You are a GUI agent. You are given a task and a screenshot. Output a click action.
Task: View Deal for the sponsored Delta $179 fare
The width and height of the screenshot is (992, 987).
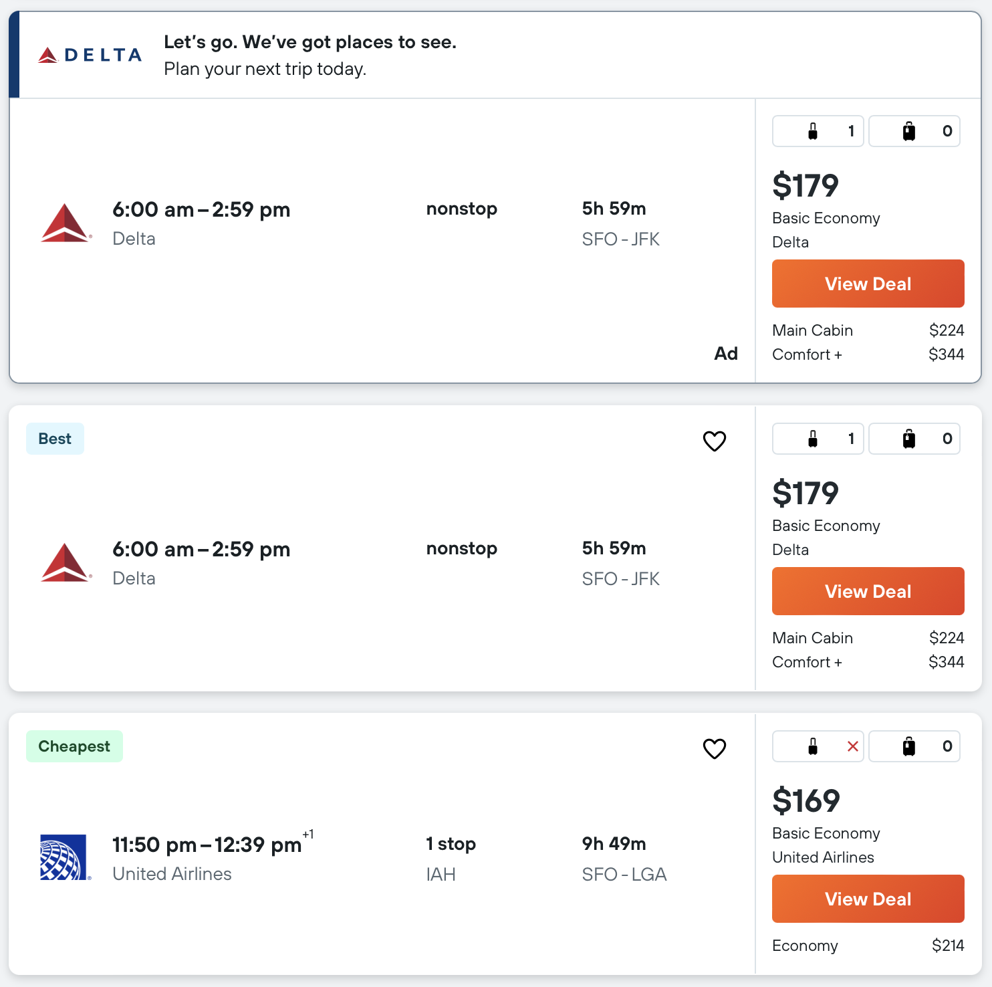[868, 284]
